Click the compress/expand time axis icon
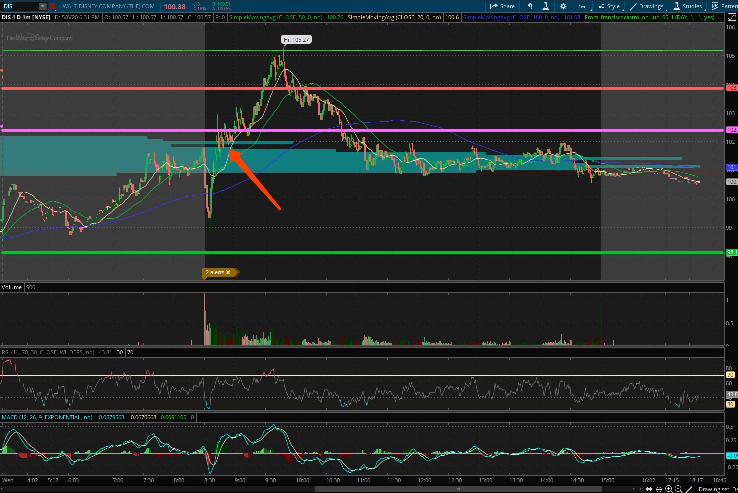The width and height of the screenshot is (738, 493). (650, 489)
